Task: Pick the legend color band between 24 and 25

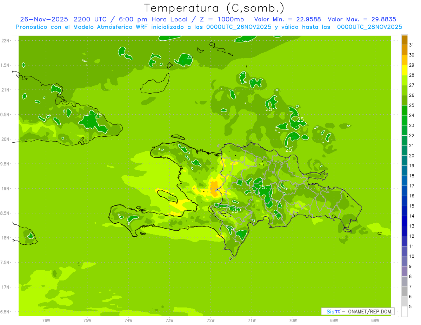Action: [405, 110]
